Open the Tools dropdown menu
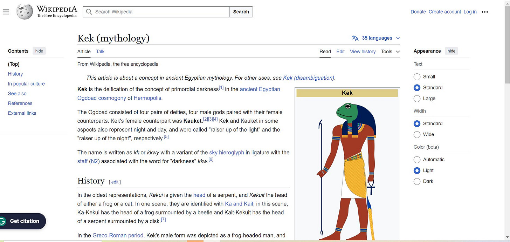 click(x=390, y=52)
